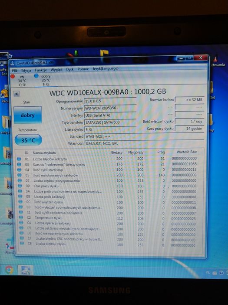This screenshot has height=305, width=228.
Task: Open the Wygląd menu
Action: point(56,70)
